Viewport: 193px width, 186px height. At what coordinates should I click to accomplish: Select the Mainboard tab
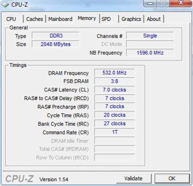click(60, 19)
